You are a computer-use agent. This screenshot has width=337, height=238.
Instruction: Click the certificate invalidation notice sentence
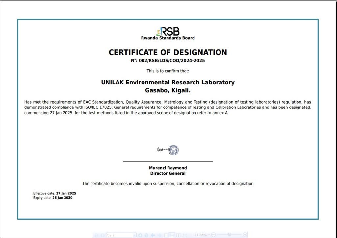[x=168, y=184]
